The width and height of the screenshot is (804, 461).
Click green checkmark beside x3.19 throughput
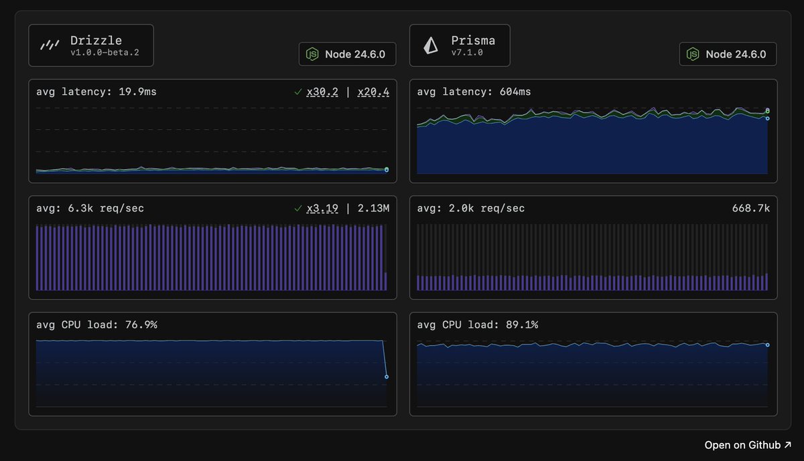[298, 209]
